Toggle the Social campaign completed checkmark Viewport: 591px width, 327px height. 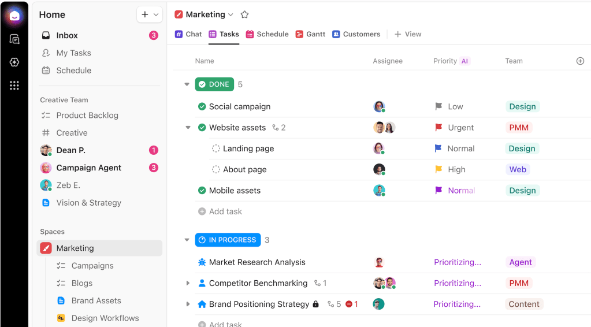point(202,106)
